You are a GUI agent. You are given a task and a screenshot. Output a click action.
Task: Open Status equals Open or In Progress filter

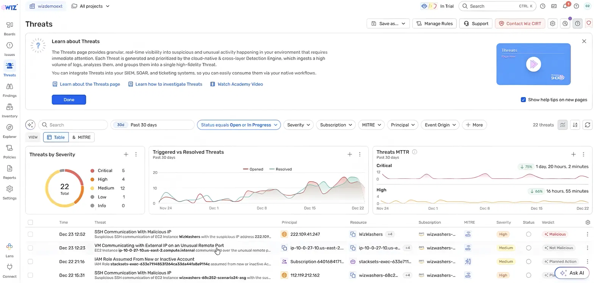(239, 125)
